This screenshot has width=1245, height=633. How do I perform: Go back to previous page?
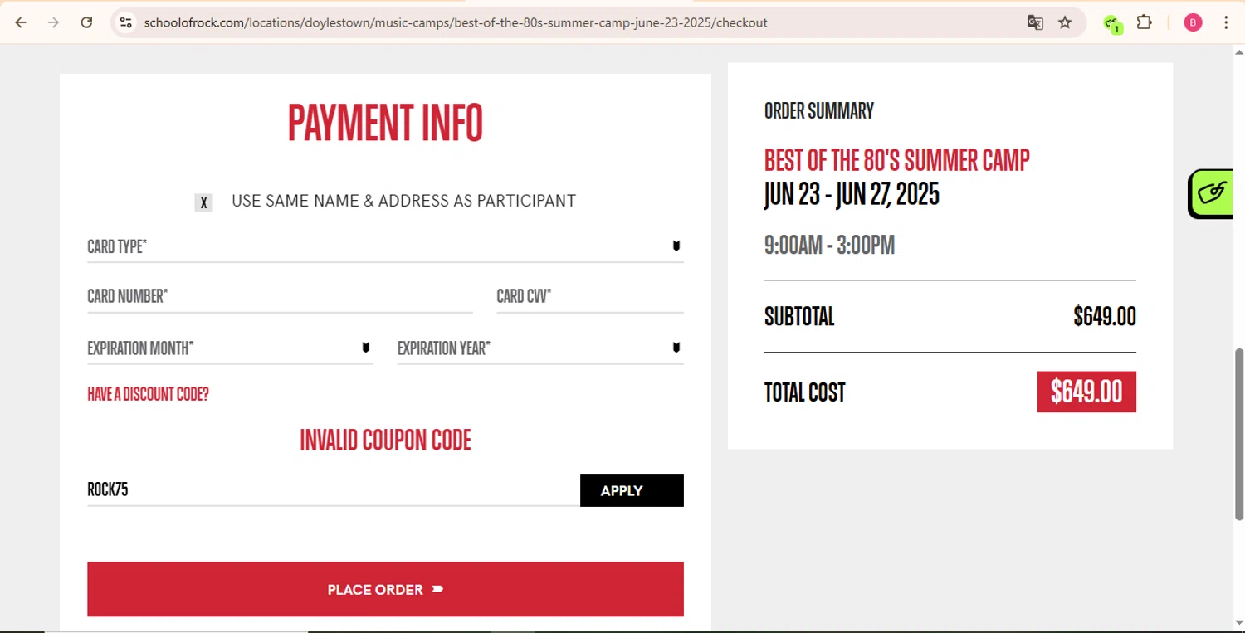21,22
